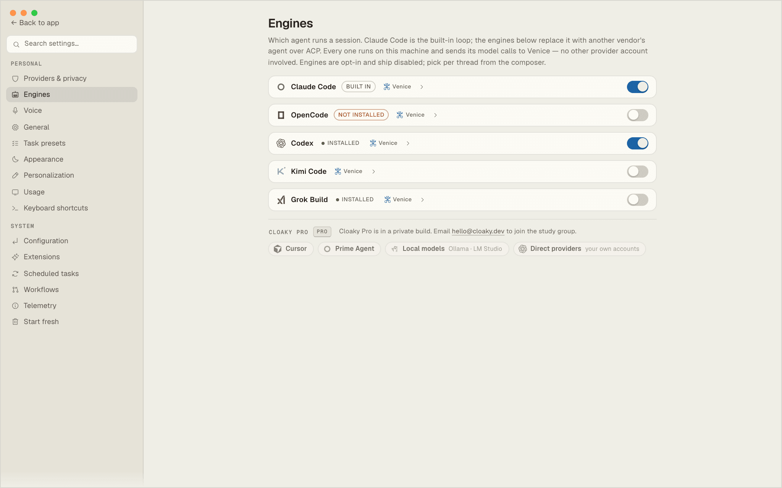Open the Workflows settings page

[x=72, y=290]
